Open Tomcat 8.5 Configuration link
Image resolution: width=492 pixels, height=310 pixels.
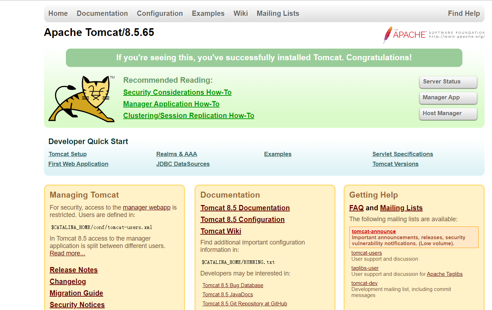click(x=242, y=219)
